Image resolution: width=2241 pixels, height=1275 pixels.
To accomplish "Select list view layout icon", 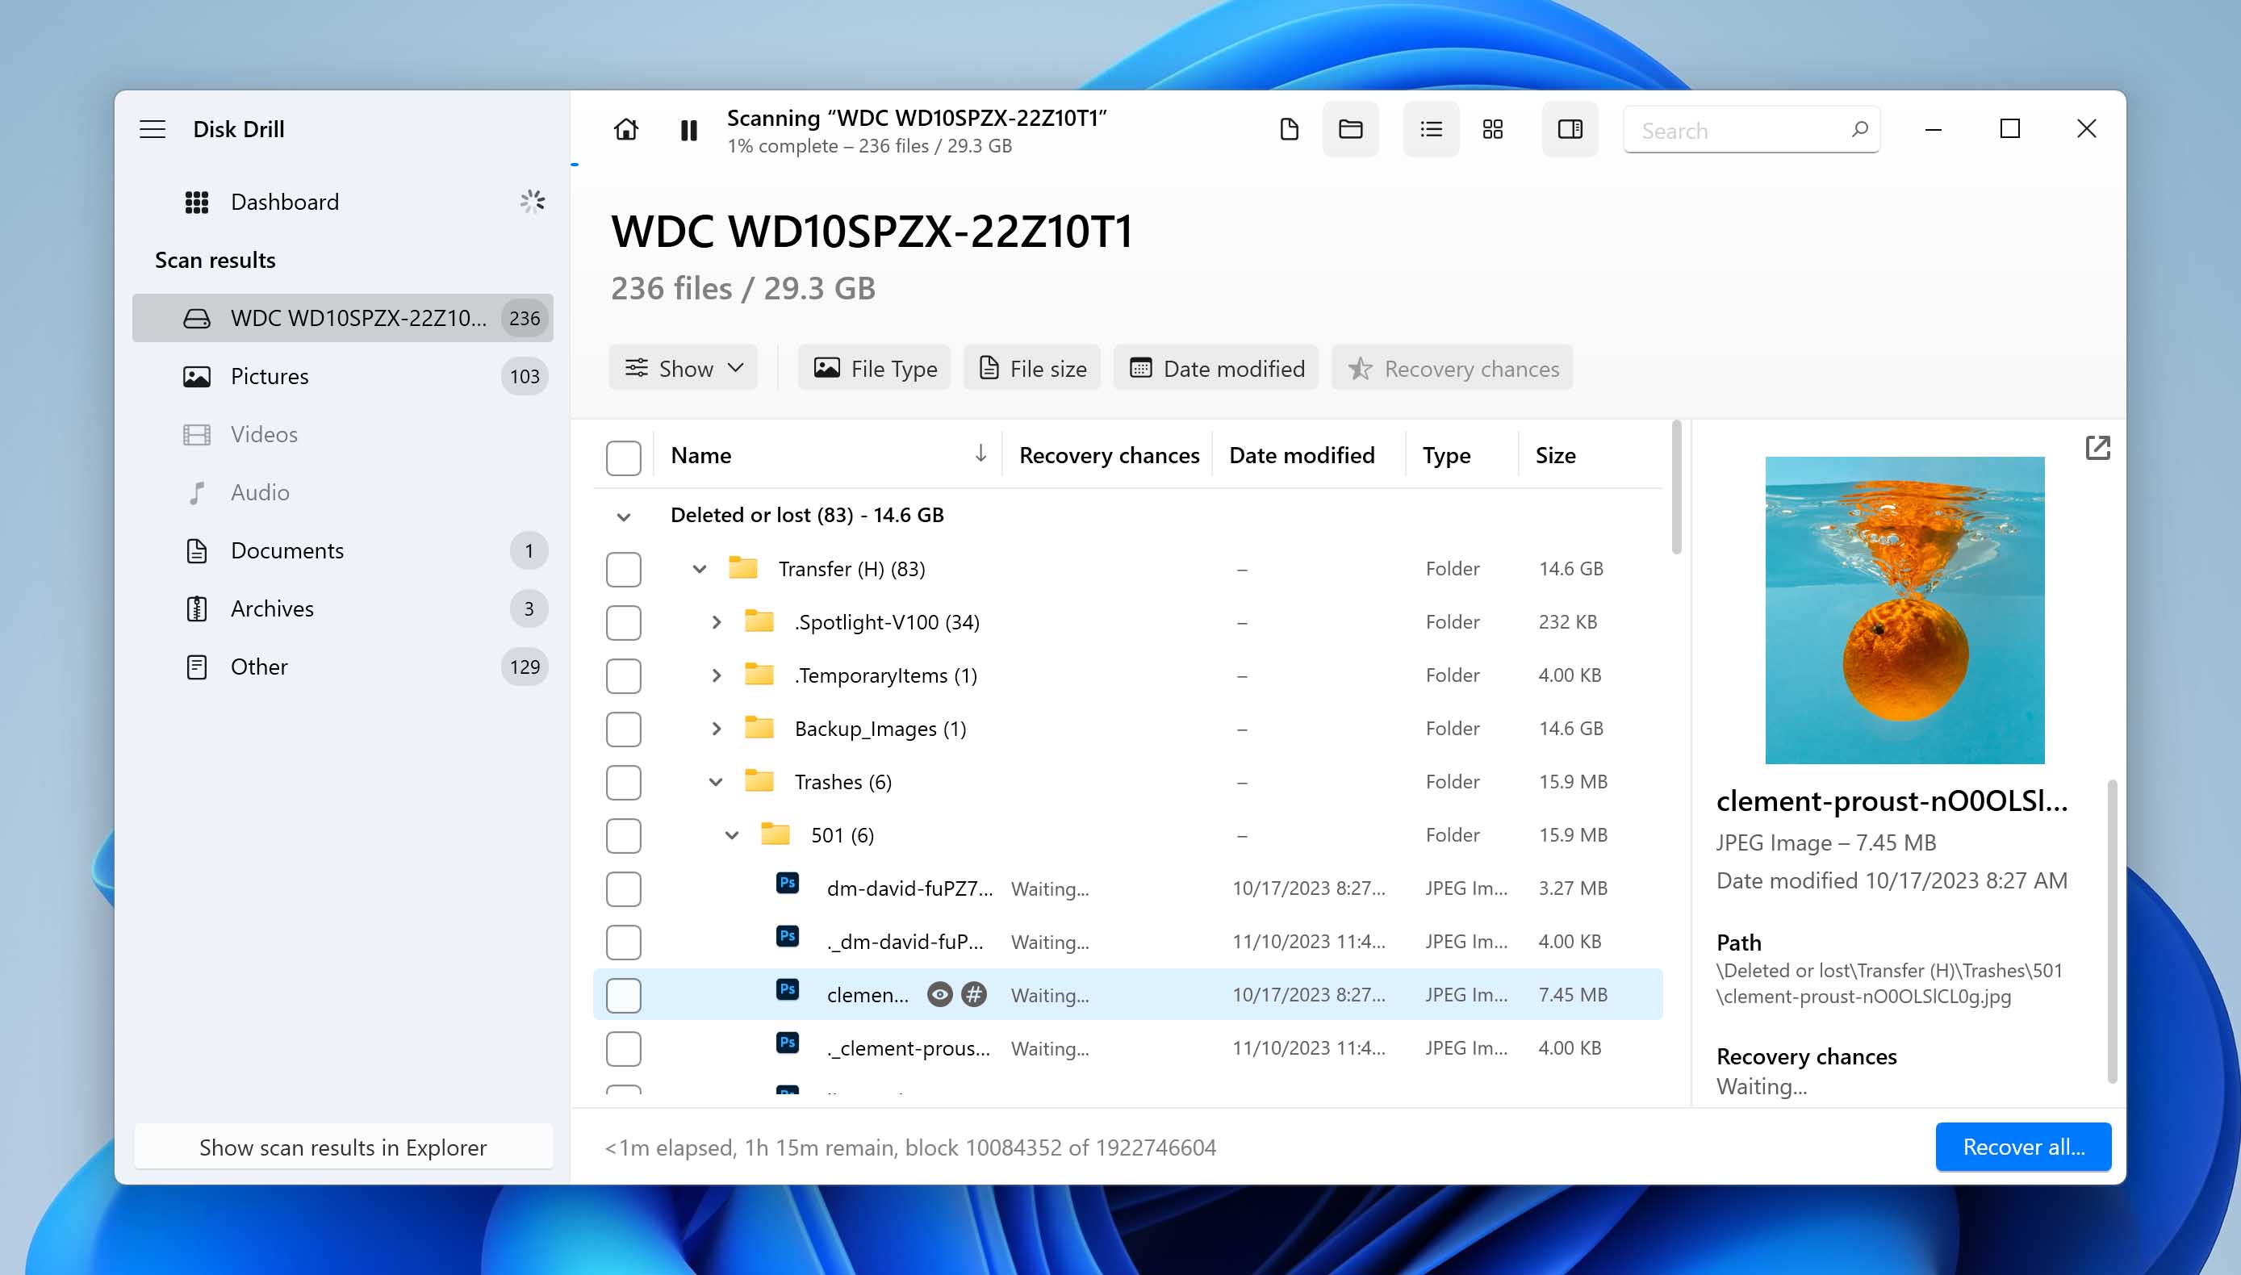I will 1431,130.
